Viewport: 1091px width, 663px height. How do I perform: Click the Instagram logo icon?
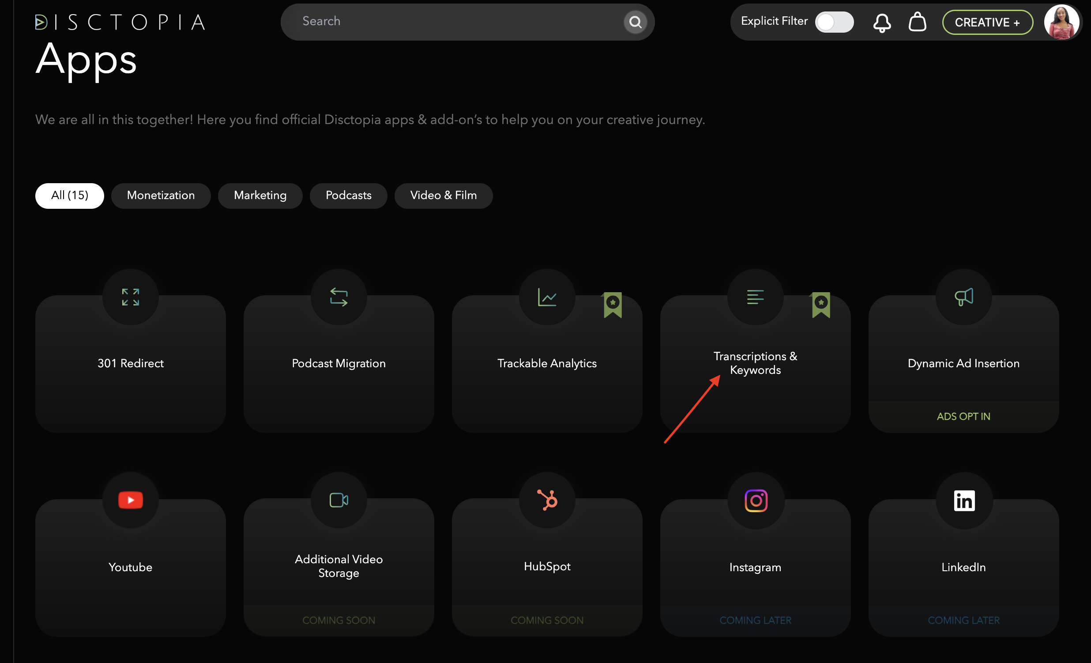(756, 501)
